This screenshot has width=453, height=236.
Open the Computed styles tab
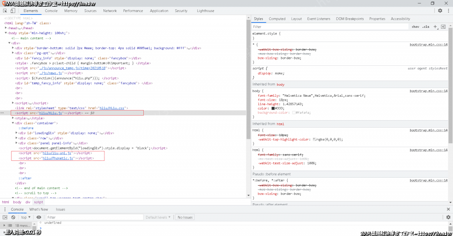click(277, 19)
